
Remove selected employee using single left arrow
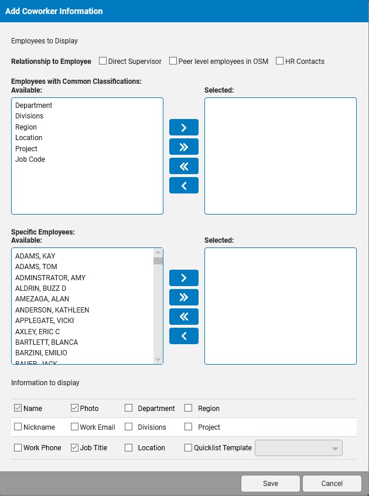tap(184, 336)
